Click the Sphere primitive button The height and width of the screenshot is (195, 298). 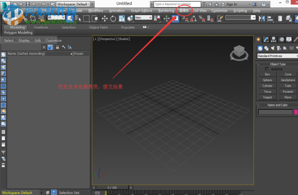tap(267, 80)
